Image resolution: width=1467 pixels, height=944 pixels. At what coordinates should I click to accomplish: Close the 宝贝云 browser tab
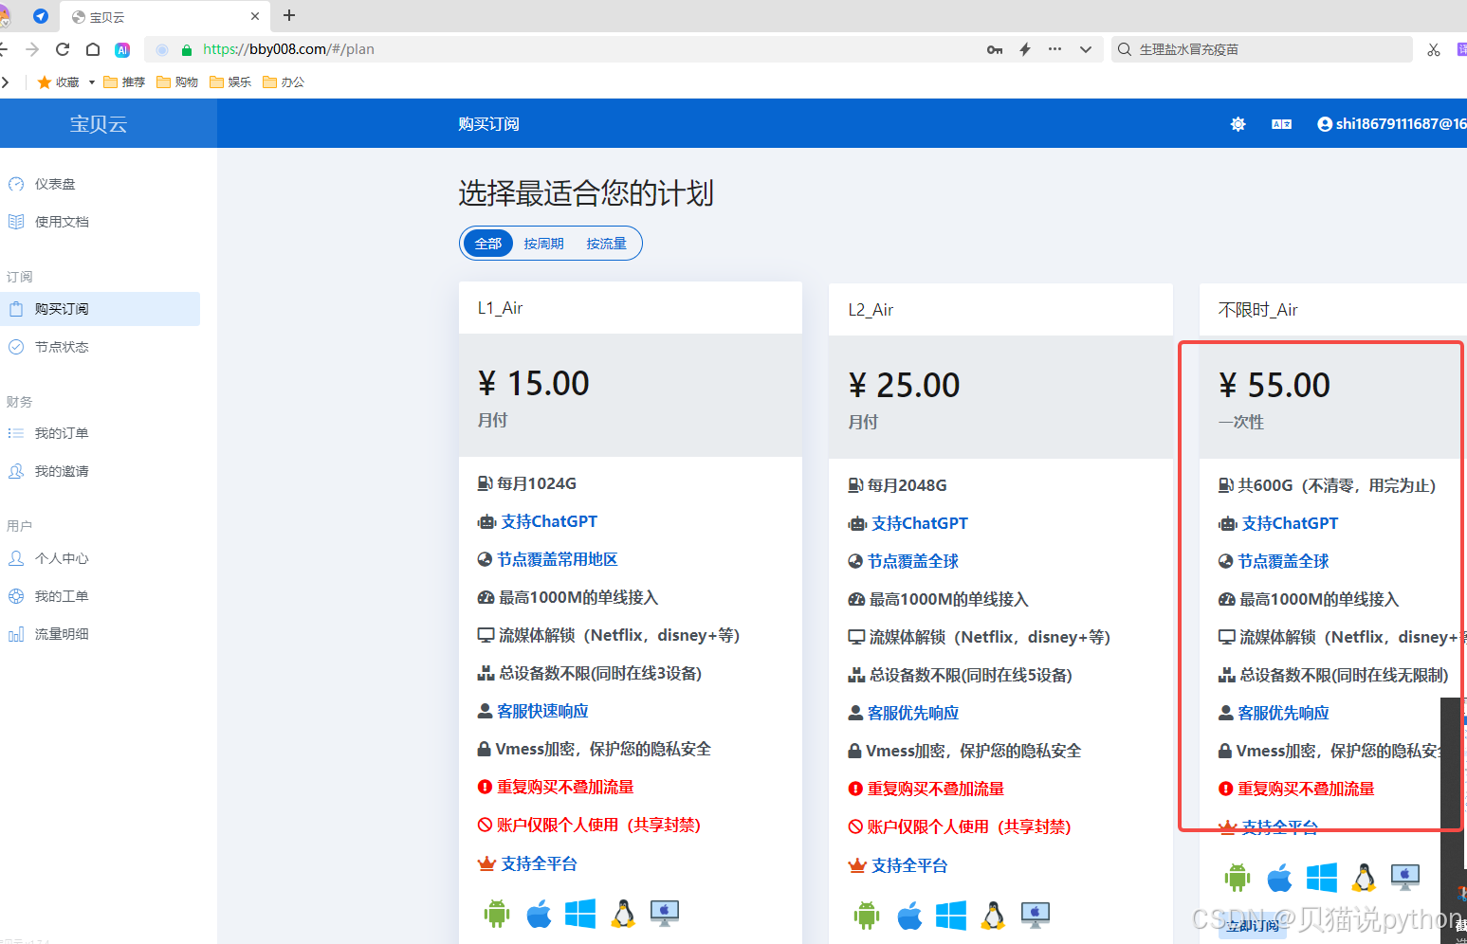pyautogui.click(x=255, y=16)
